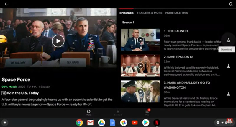The height and width of the screenshot is (127, 236).
Task: Play episode 2 Save Epsilon 6 thumbnail
Action: [140, 66]
